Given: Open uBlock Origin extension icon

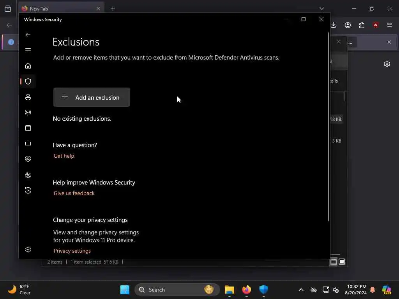Looking at the screenshot, I should [376, 25].
